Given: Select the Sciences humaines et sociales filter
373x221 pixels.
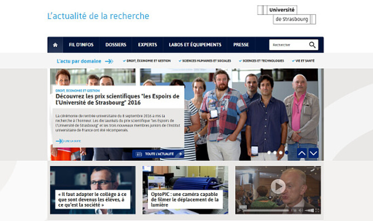Looking at the screenshot, I should [205, 61].
